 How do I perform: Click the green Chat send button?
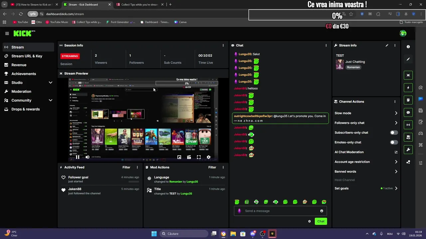pos(321,221)
